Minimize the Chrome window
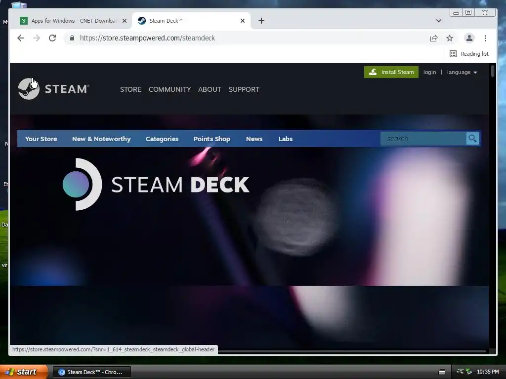The height and width of the screenshot is (379, 506). coord(456,12)
